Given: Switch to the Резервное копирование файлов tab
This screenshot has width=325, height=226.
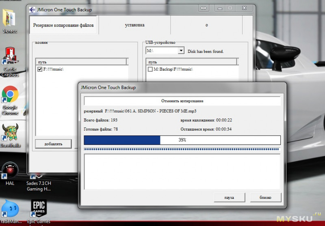Looking at the screenshot, I should pyautogui.click(x=63, y=25).
